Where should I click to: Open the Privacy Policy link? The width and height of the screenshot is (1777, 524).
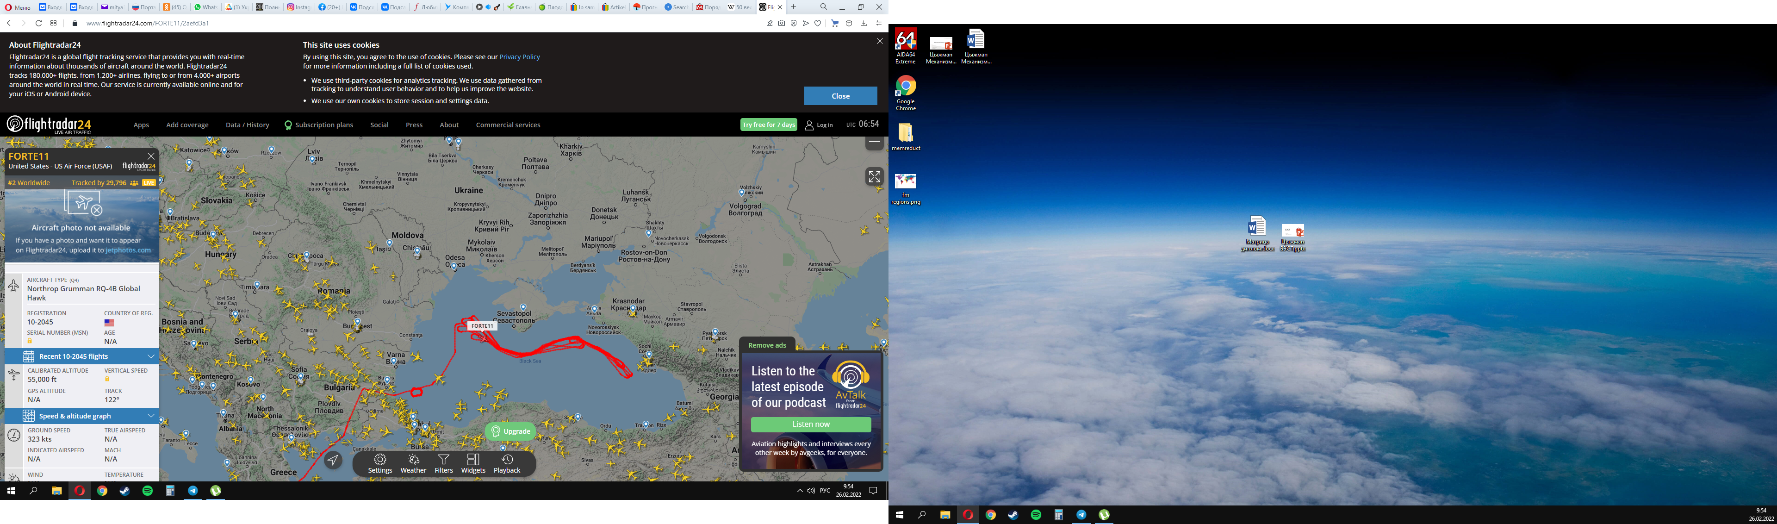coord(519,57)
